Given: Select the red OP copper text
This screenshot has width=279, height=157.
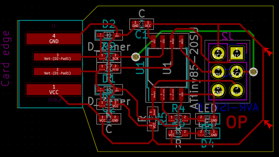Looking at the screenshot, I should click(237, 122).
